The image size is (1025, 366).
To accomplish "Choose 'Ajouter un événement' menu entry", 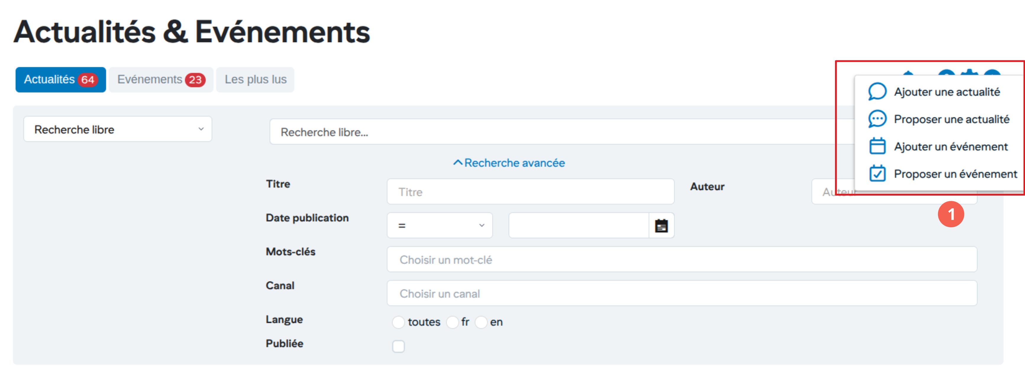I will (x=950, y=146).
